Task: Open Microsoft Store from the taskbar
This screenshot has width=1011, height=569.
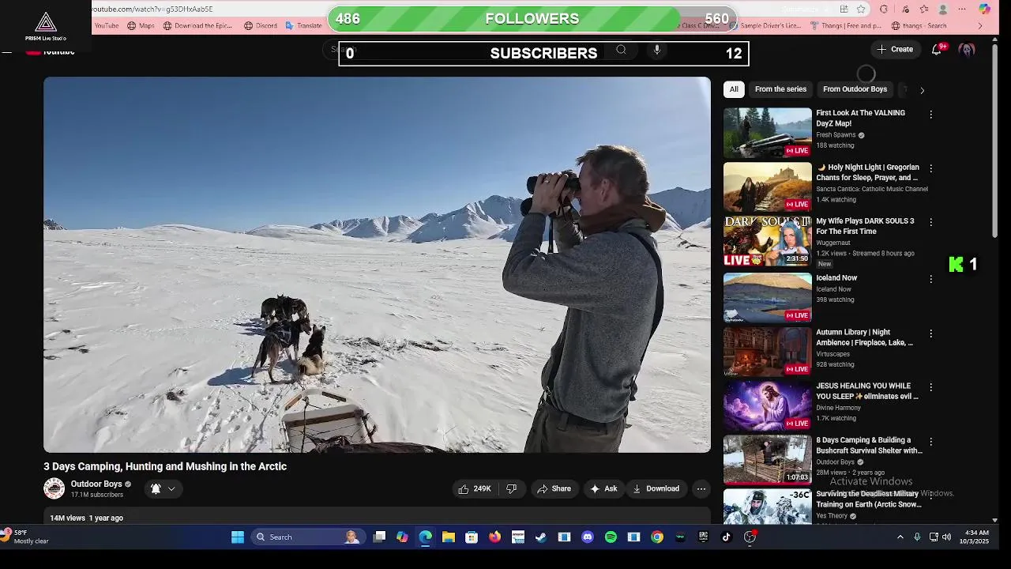Action: pyautogui.click(x=472, y=537)
